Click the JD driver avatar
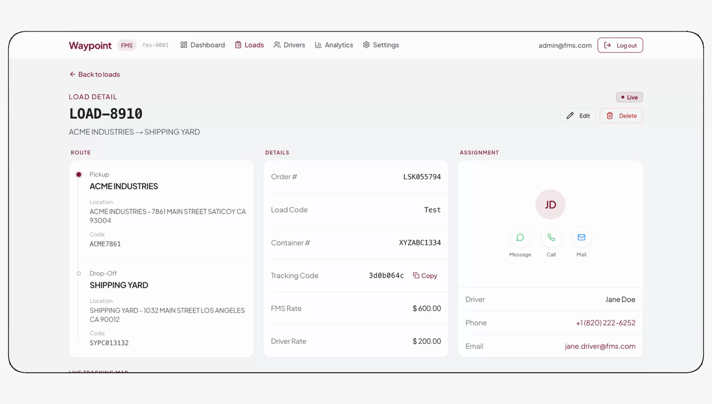The image size is (712, 404). point(550,204)
